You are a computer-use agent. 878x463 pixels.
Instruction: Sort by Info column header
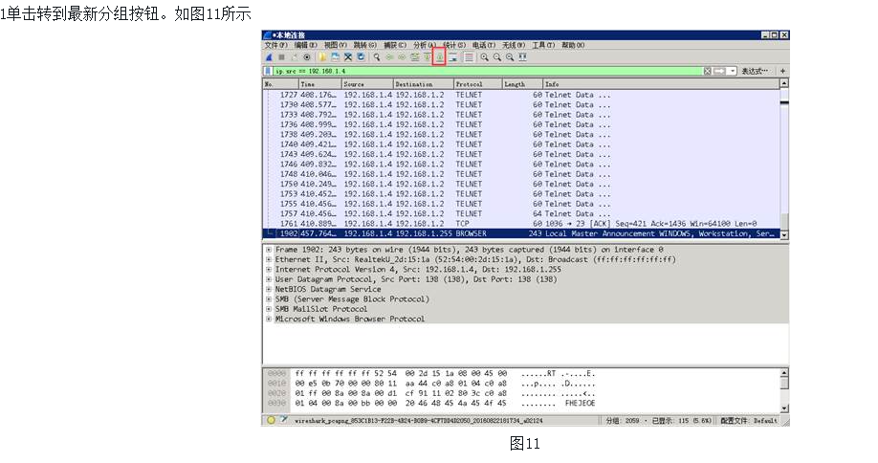tap(661, 84)
